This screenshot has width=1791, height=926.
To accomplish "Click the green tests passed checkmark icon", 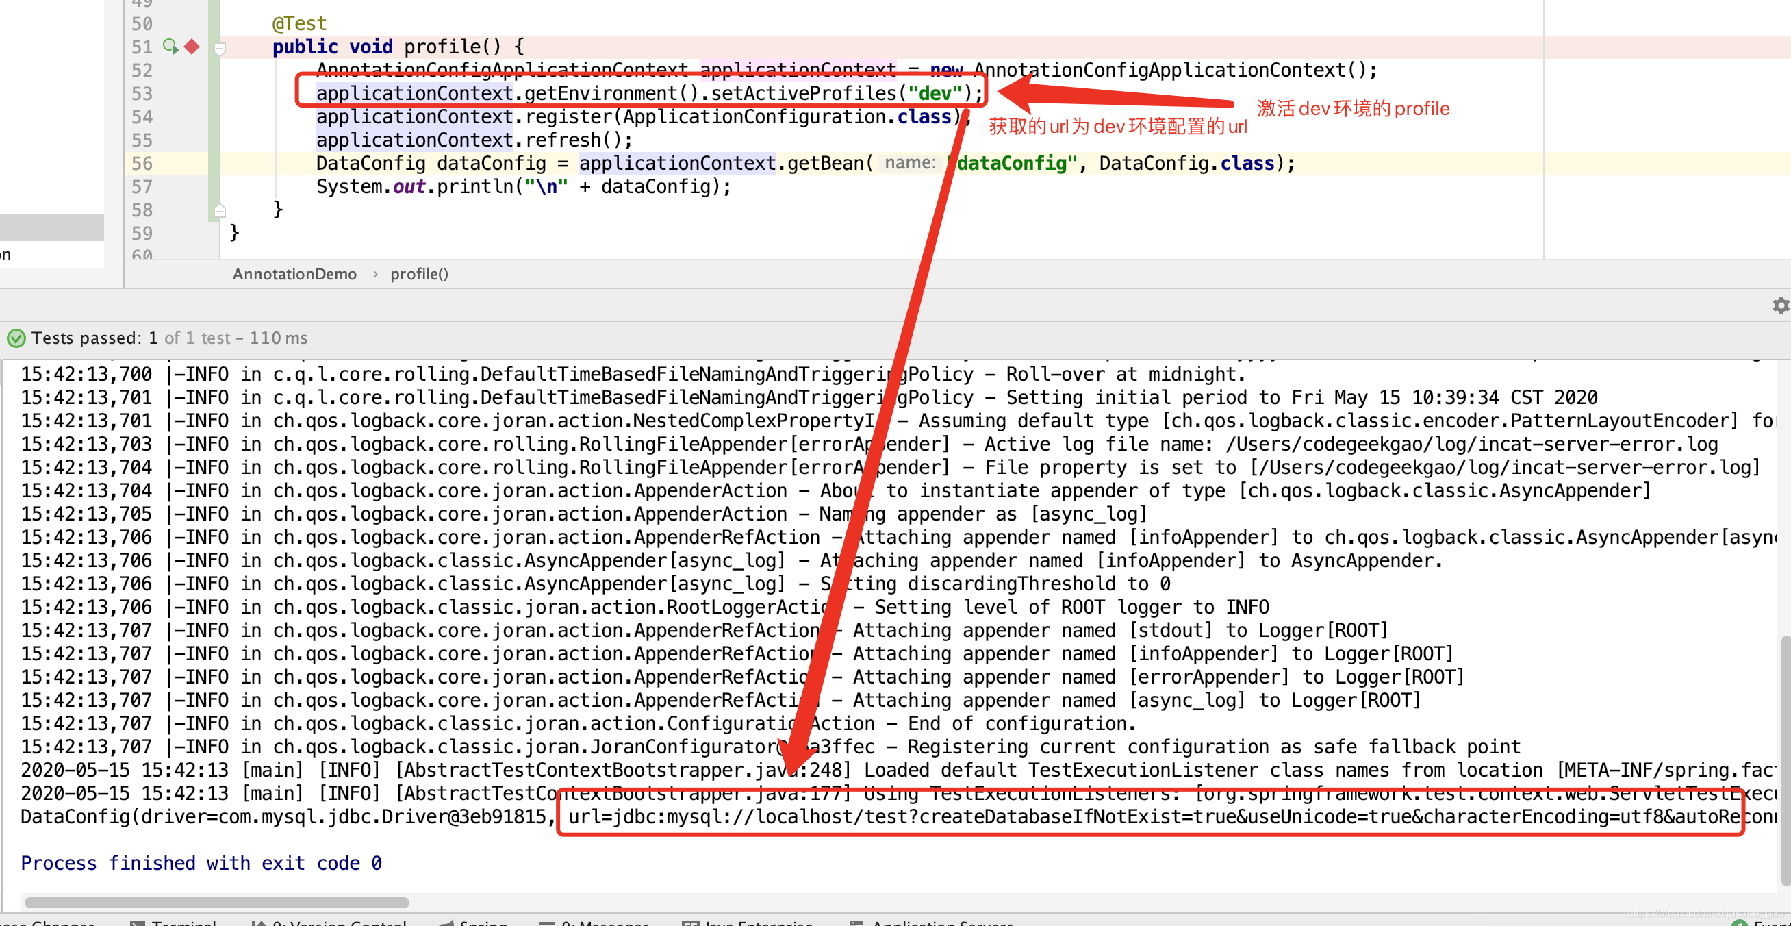I will pos(16,338).
